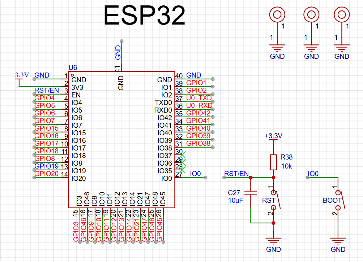
Task: Click the C27 designator text
Action: click(234, 193)
